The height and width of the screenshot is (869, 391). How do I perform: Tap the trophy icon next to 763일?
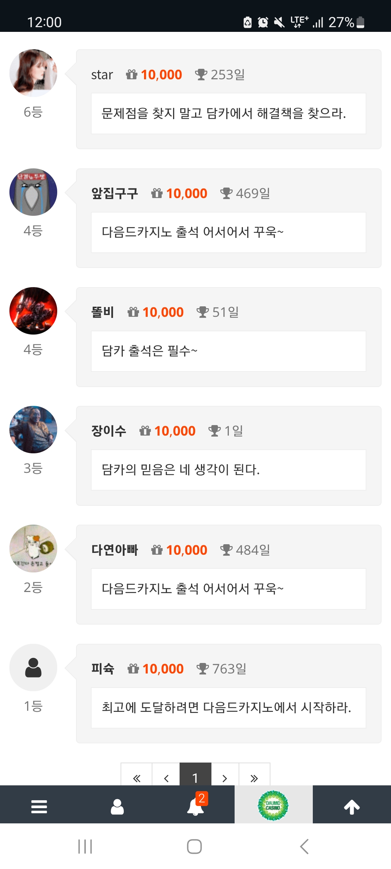202,669
